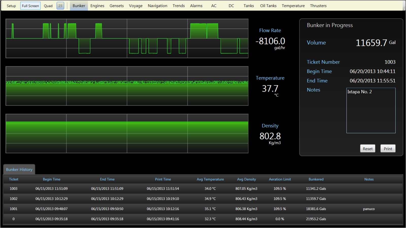Toggle Full Screen mode
406x228 pixels.
(x=30, y=6)
